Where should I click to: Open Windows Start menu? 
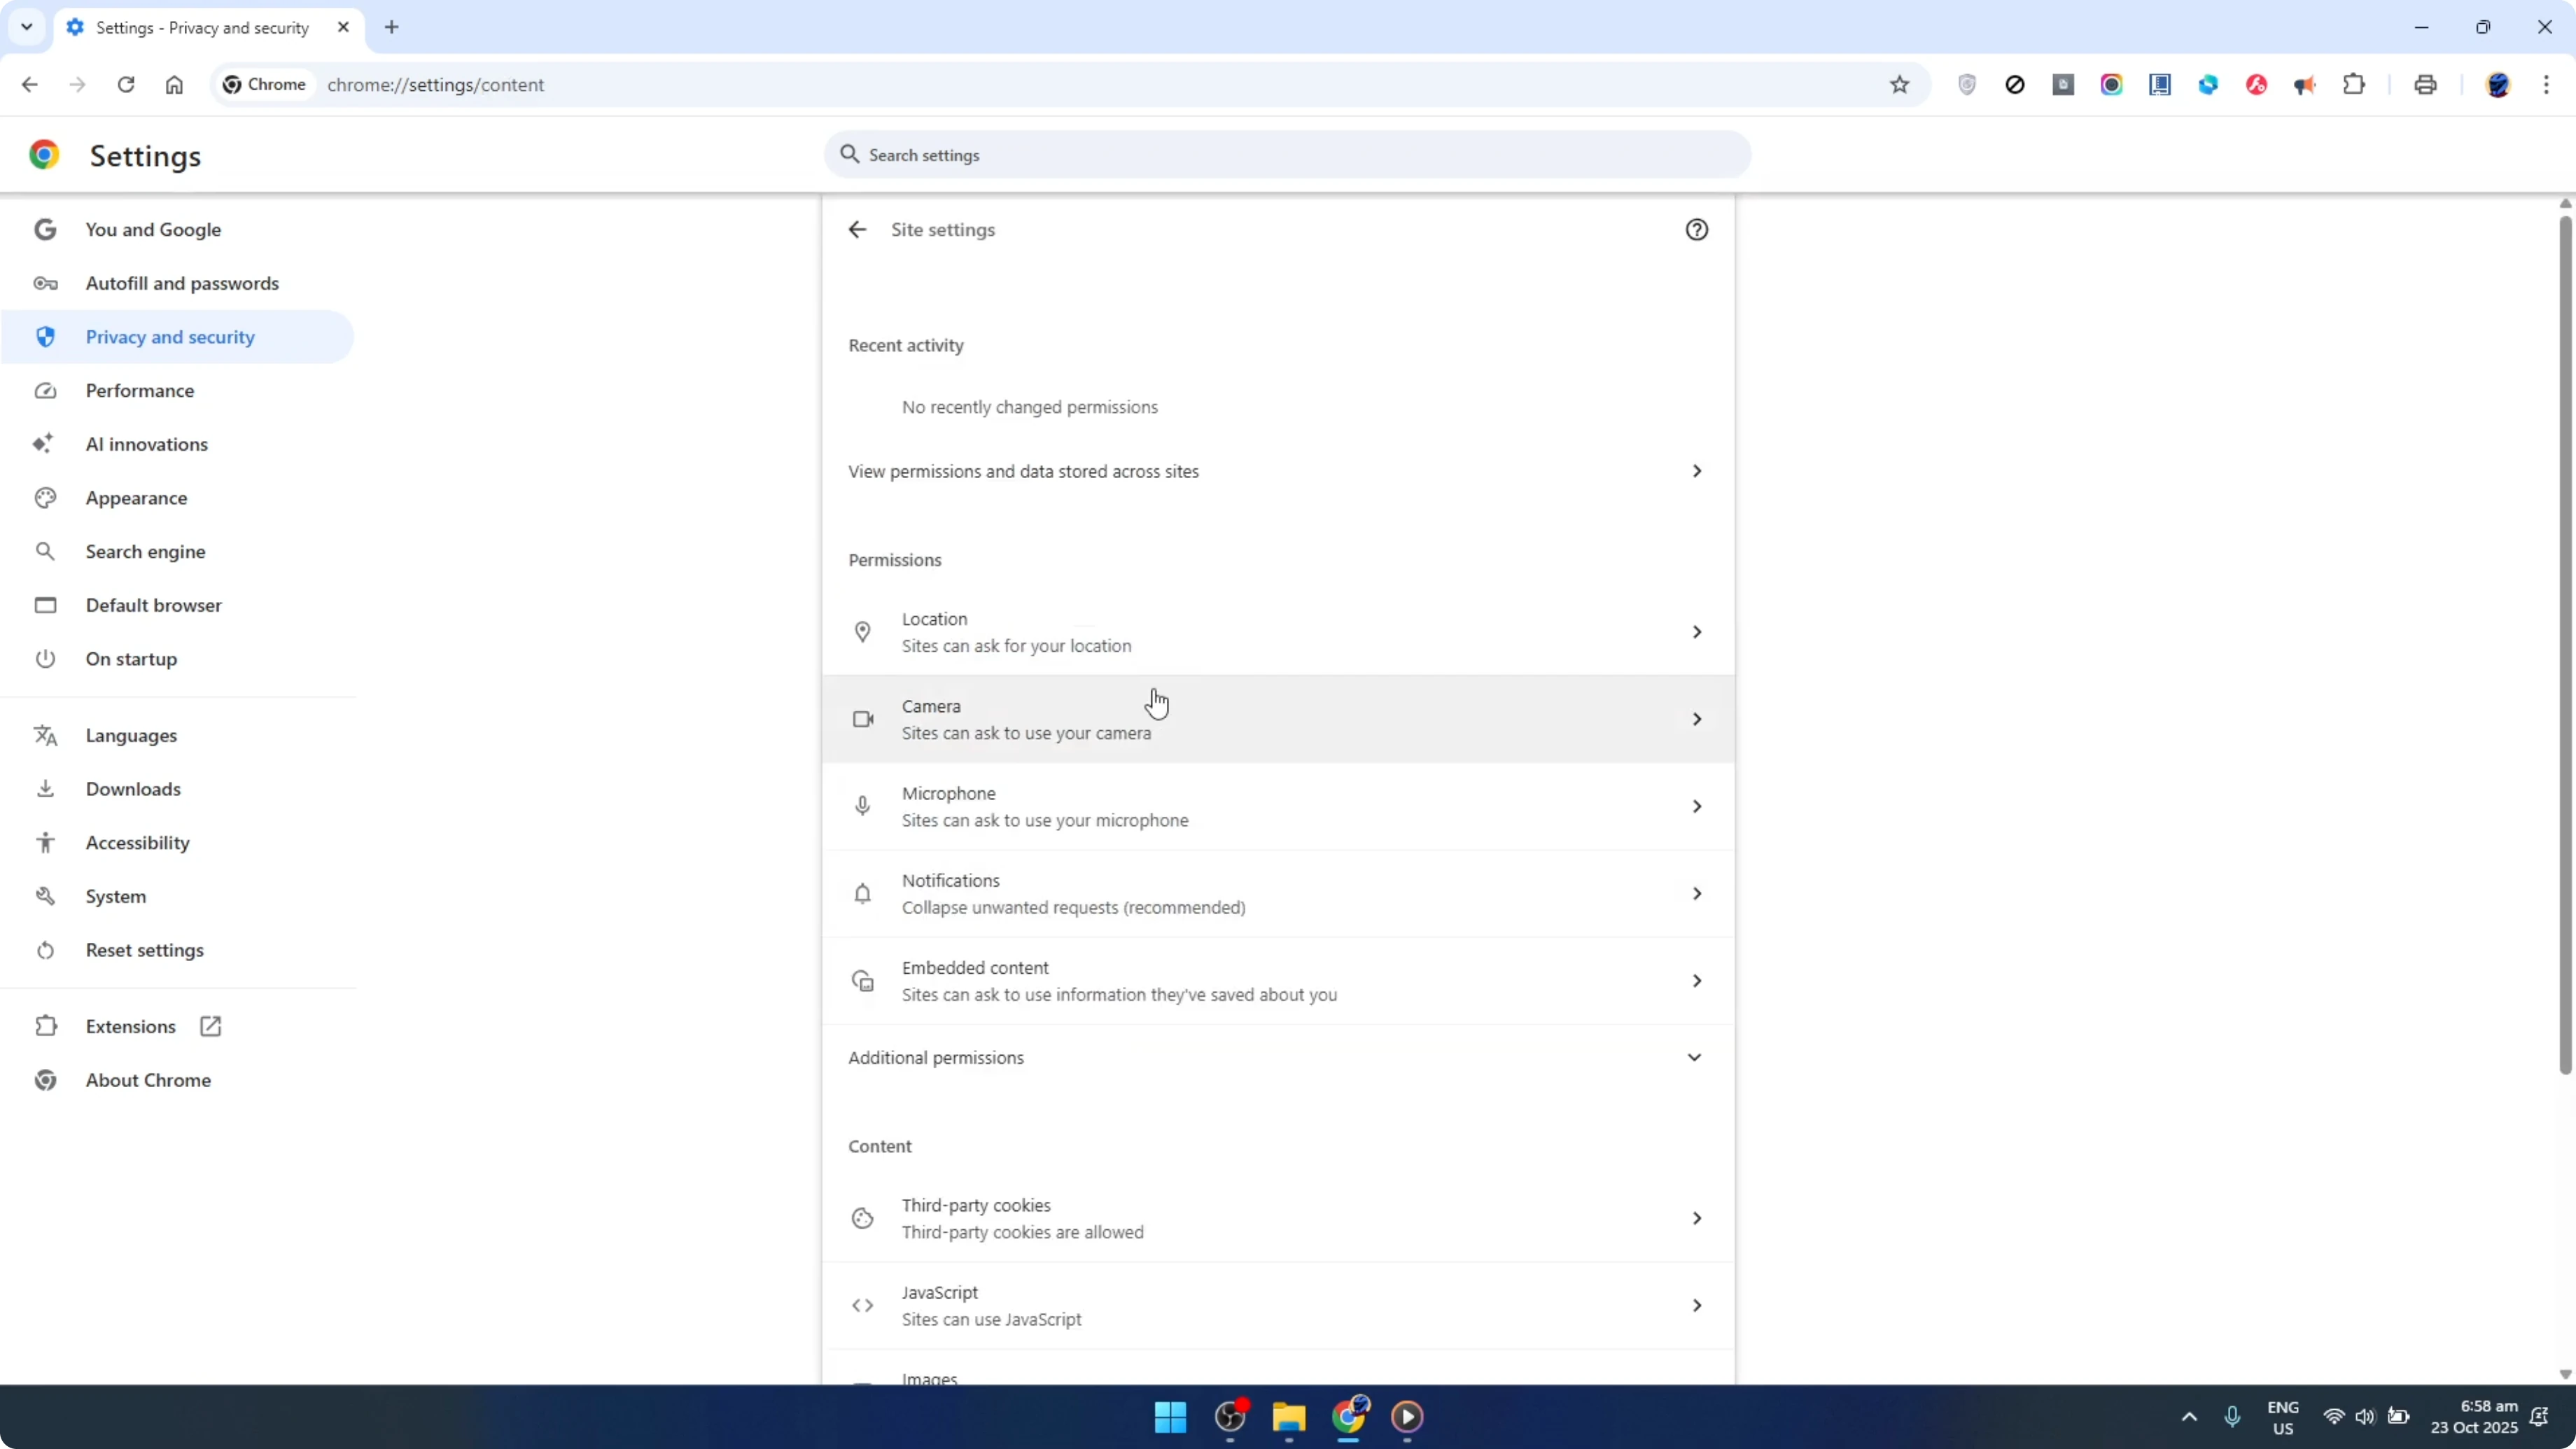tap(1170, 1417)
